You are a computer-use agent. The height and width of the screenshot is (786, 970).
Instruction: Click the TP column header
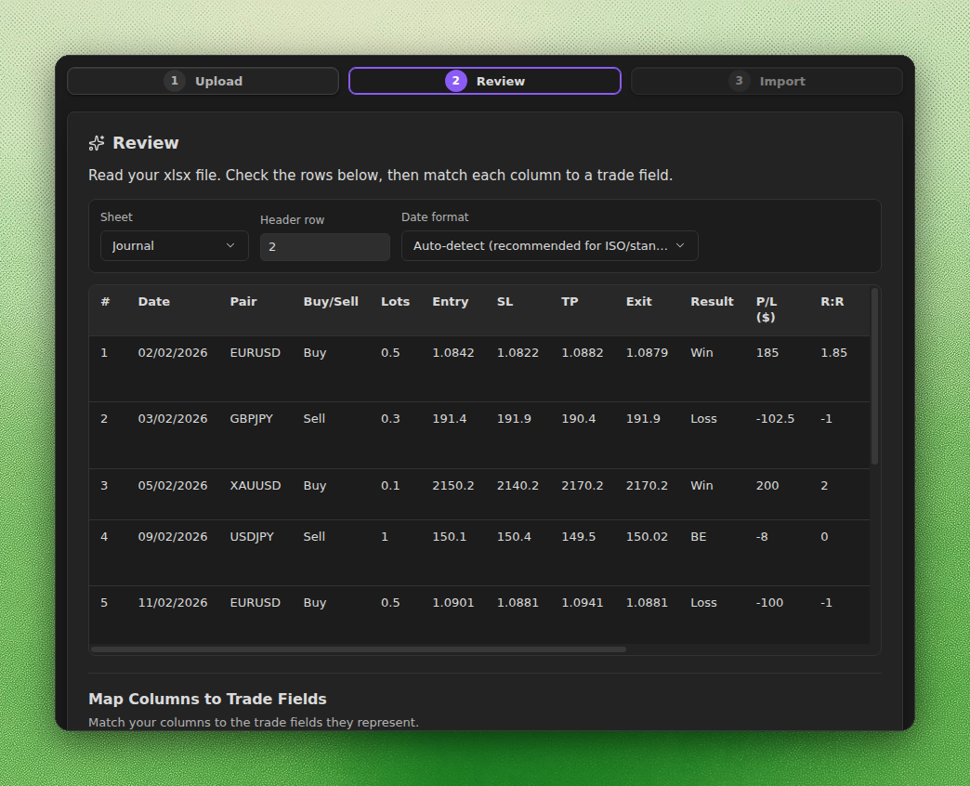point(570,302)
